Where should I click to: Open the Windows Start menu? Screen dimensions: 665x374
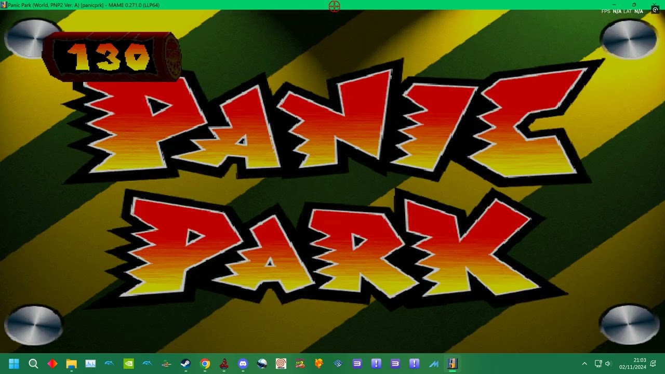click(x=14, y=364)
